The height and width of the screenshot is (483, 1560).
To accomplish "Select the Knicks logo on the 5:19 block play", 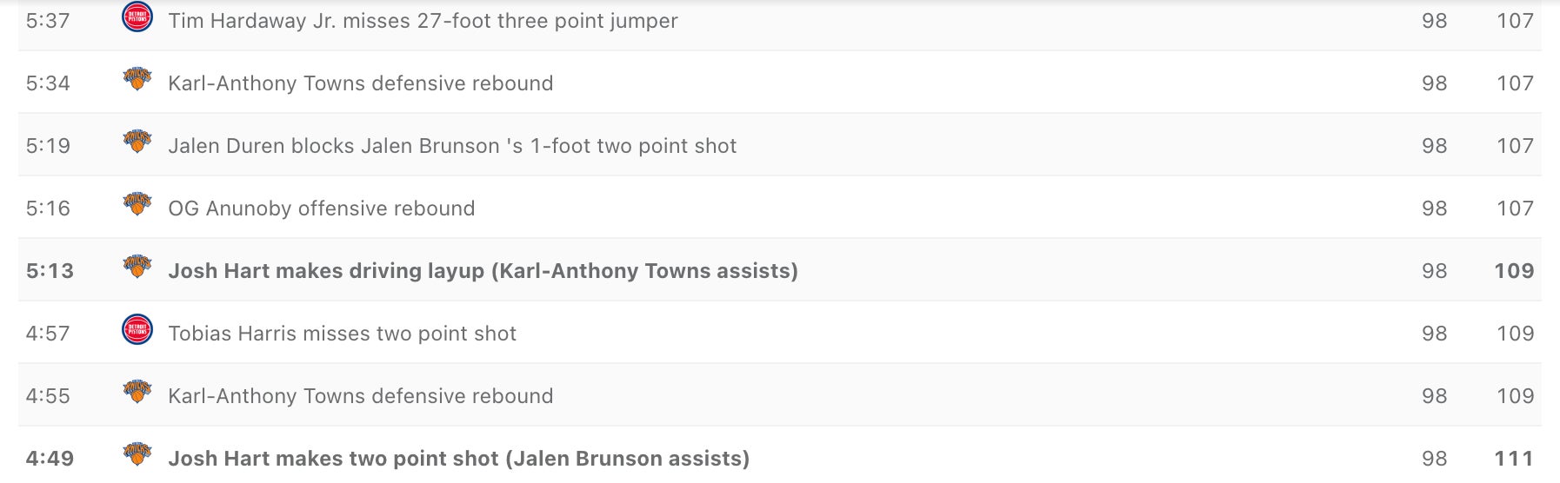I will click(137, 143).
